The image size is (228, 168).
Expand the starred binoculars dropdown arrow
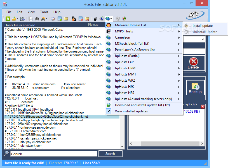[47, 19]
